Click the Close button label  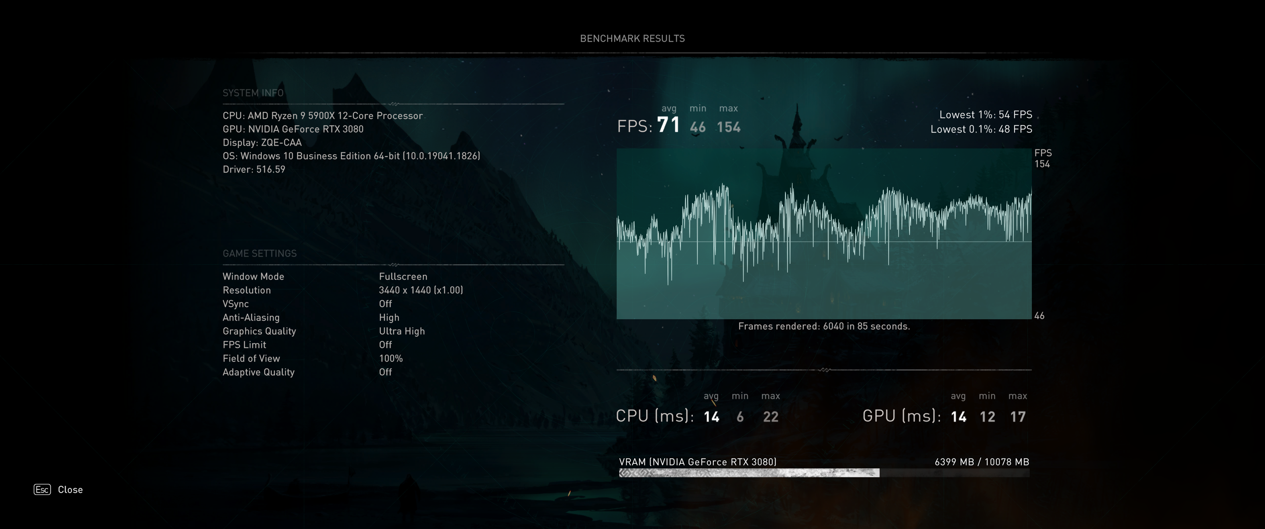pos(70,490)
